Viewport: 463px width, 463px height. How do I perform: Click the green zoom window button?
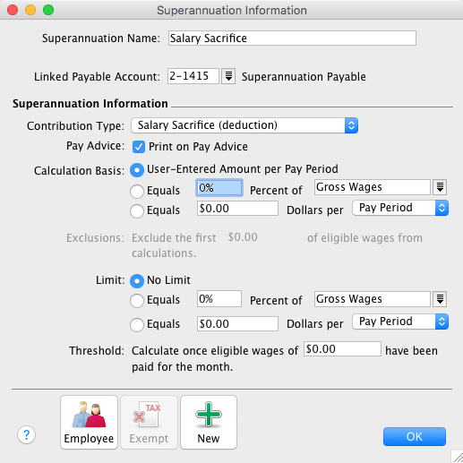48,10
